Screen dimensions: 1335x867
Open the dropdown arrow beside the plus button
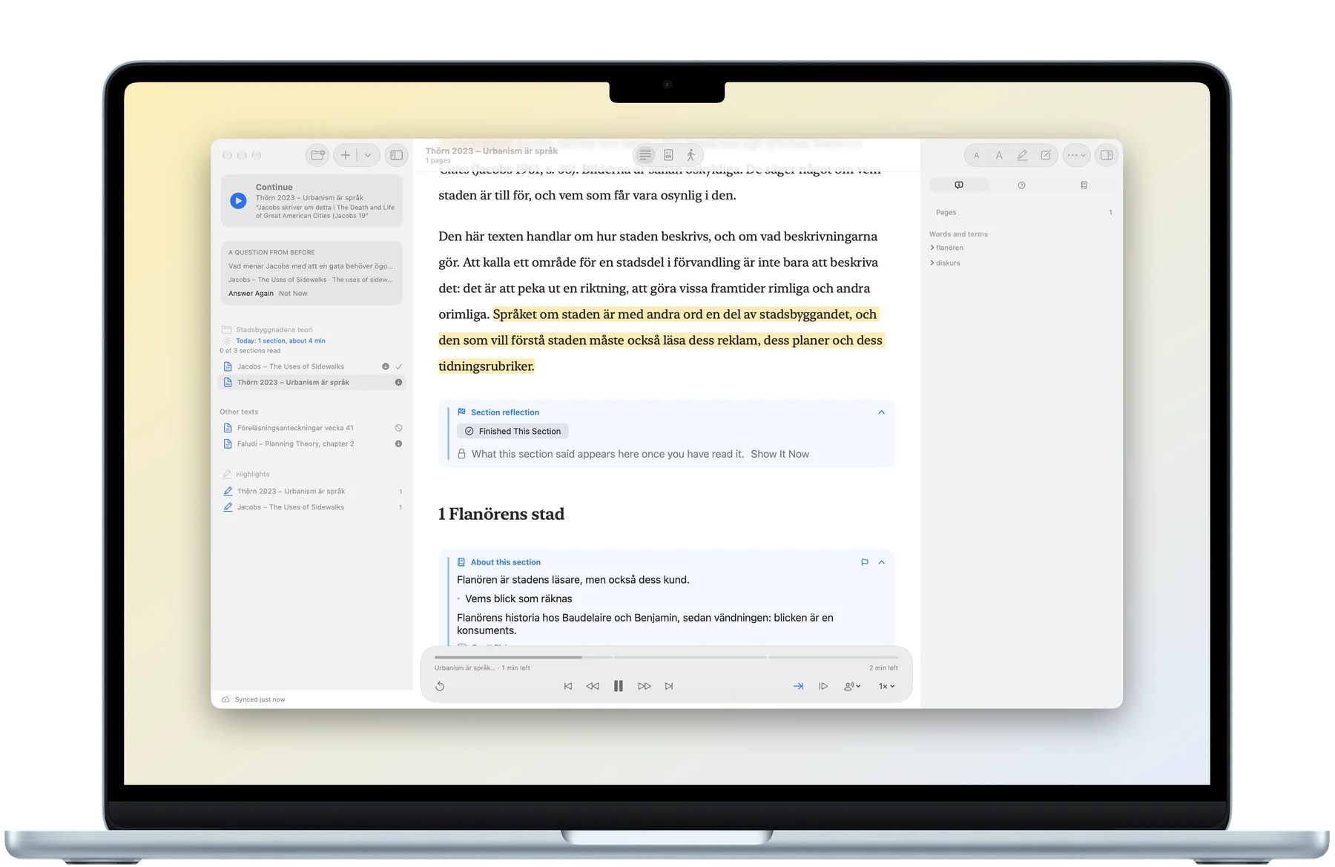(x=368, y=155)
